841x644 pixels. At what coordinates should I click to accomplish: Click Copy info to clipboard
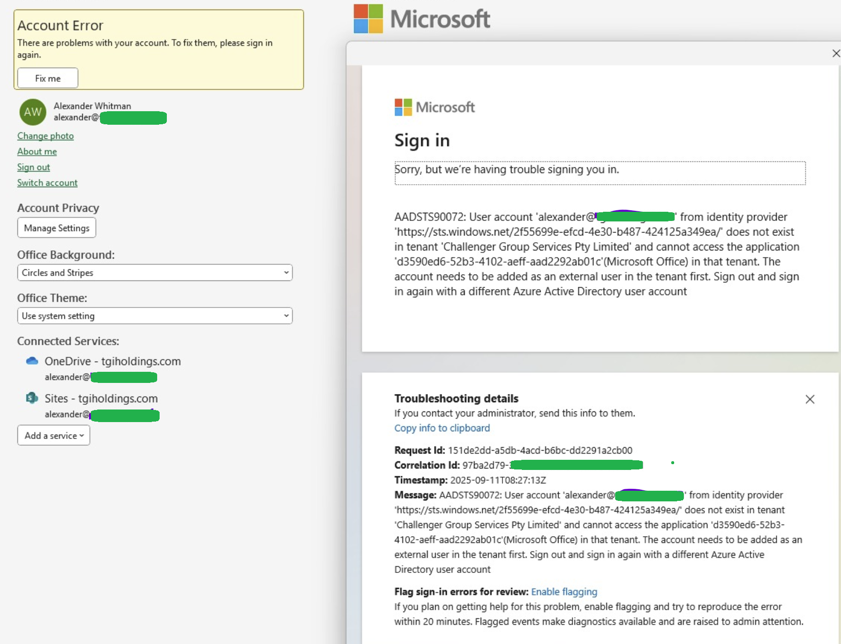point(442,428)
